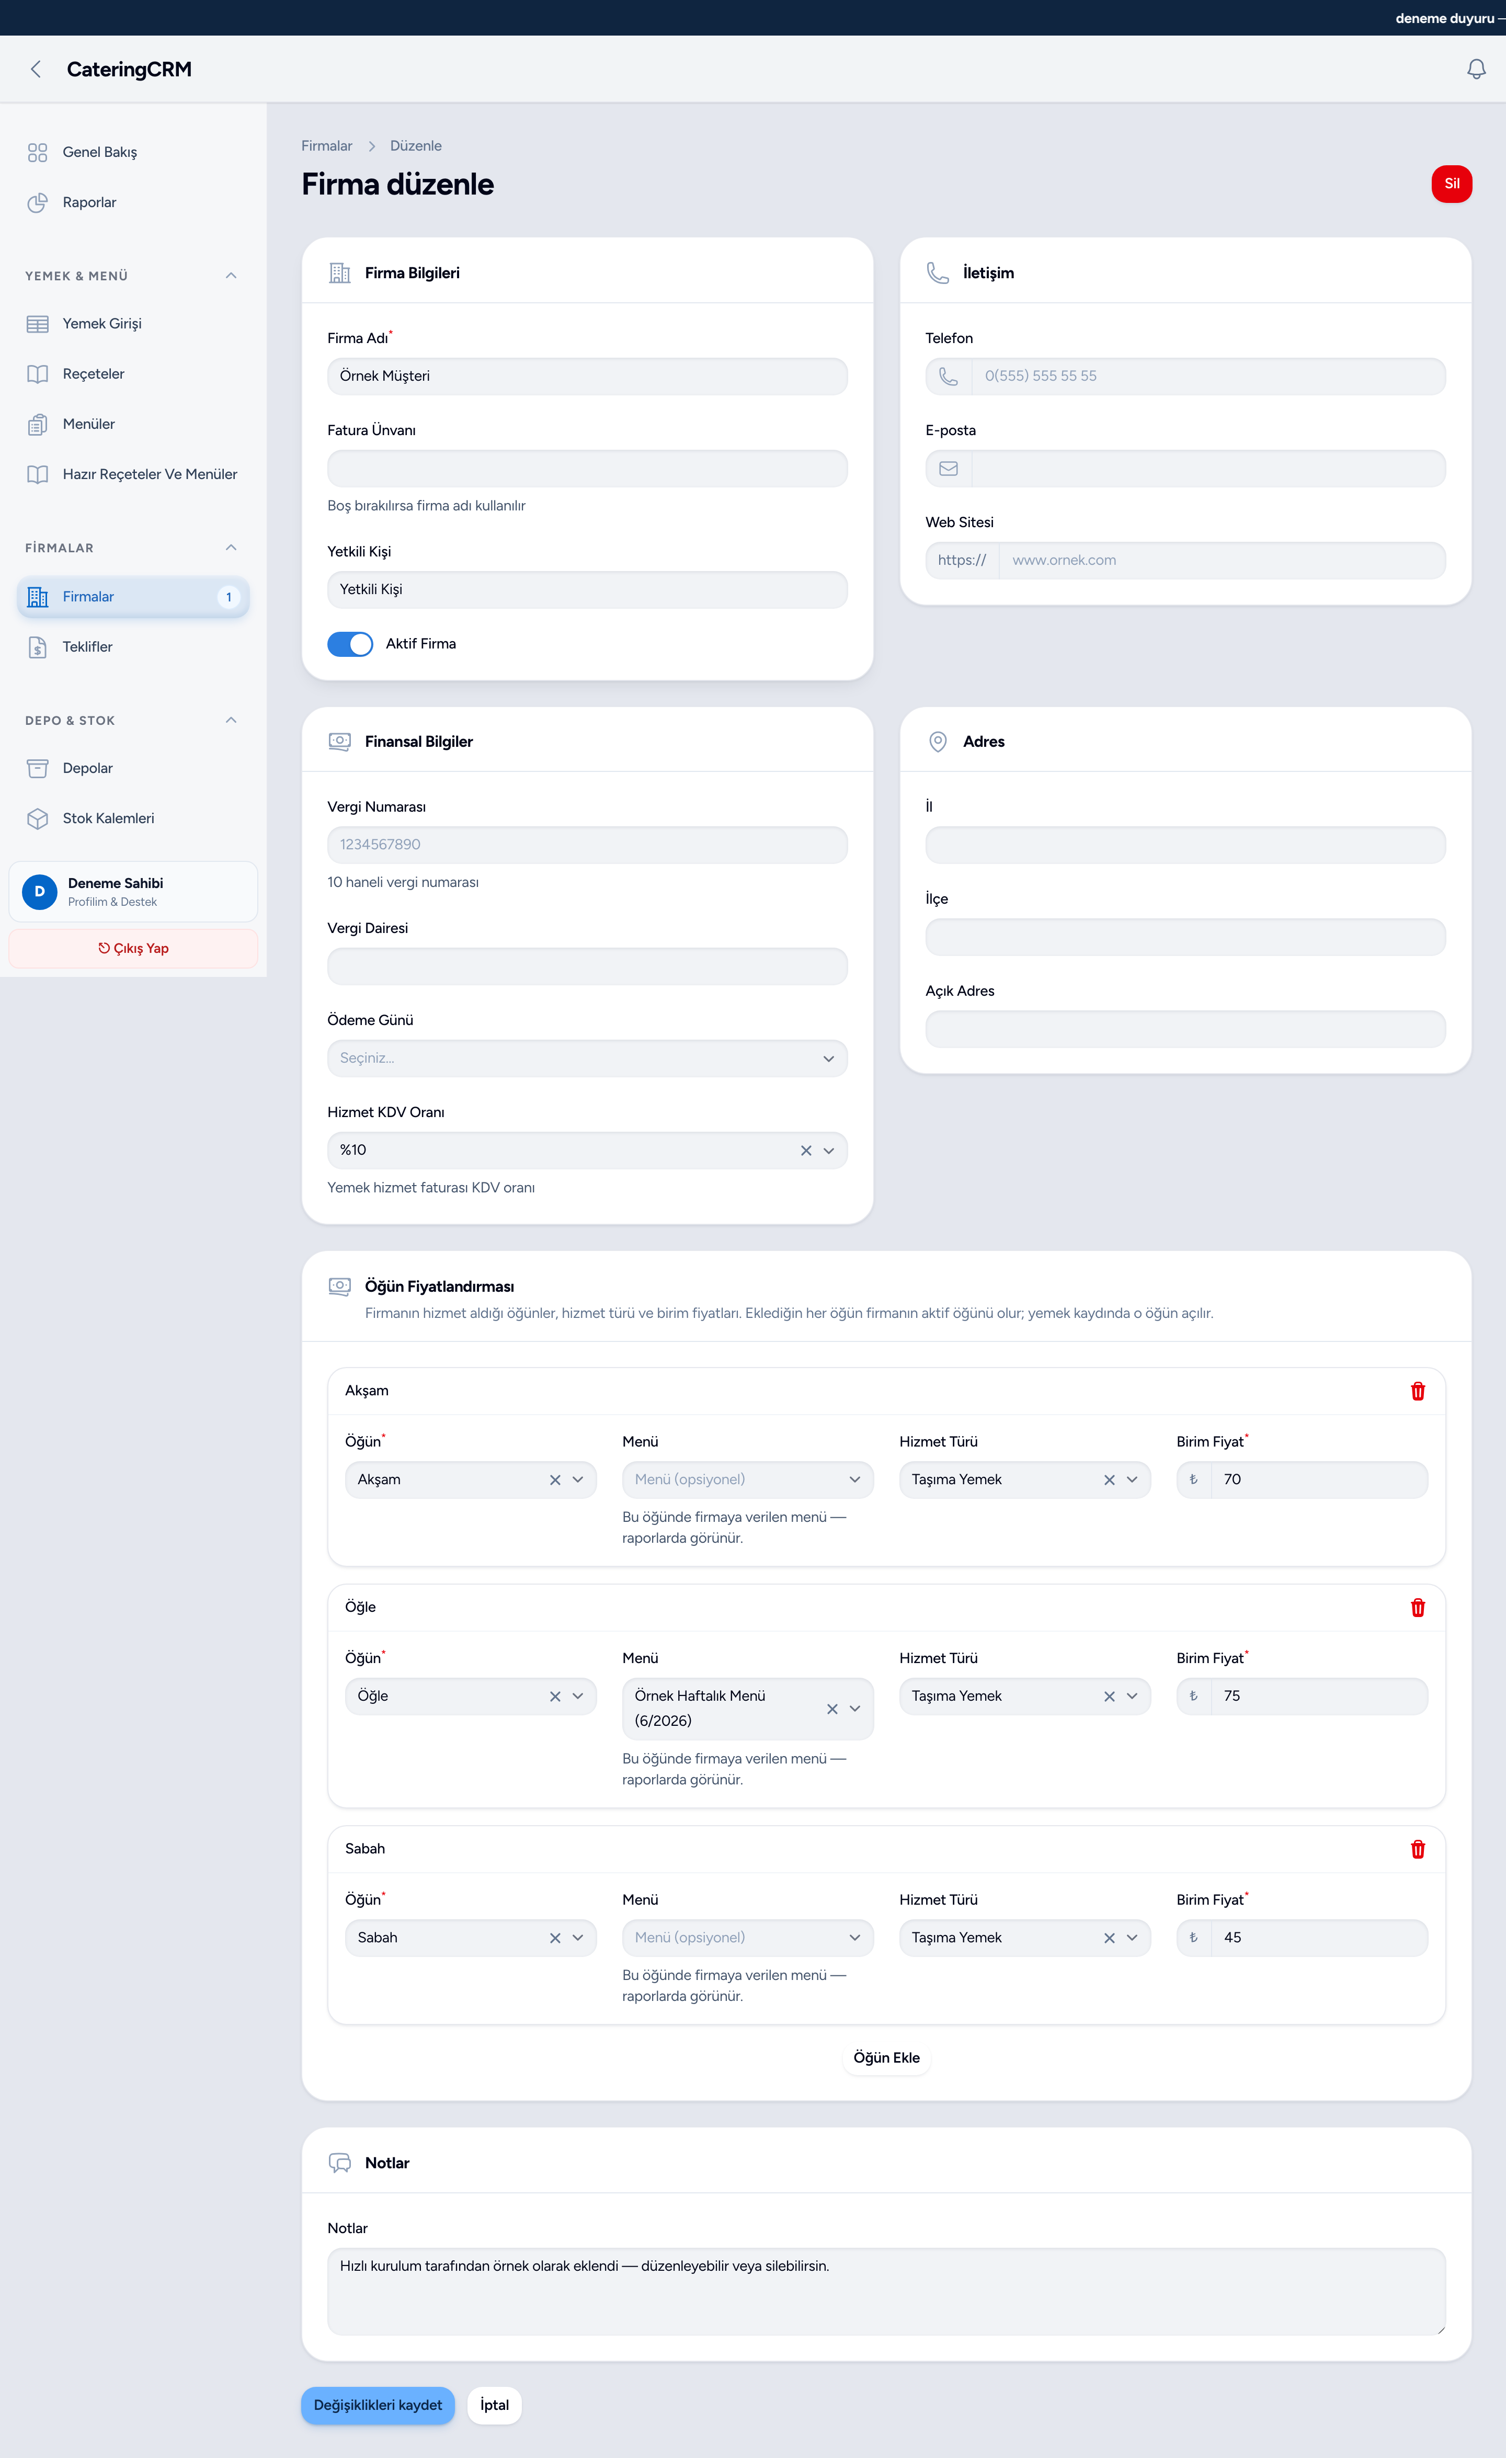Click the Vergi Dairesi input field
1506x2458 pixels.
[587, 966]
